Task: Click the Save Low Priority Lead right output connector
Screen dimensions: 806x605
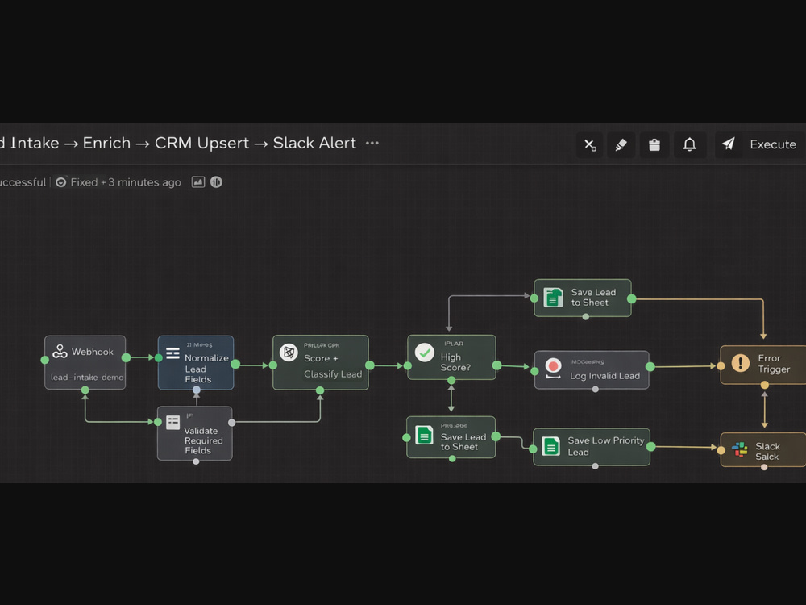Action: (x=650, y=447)
